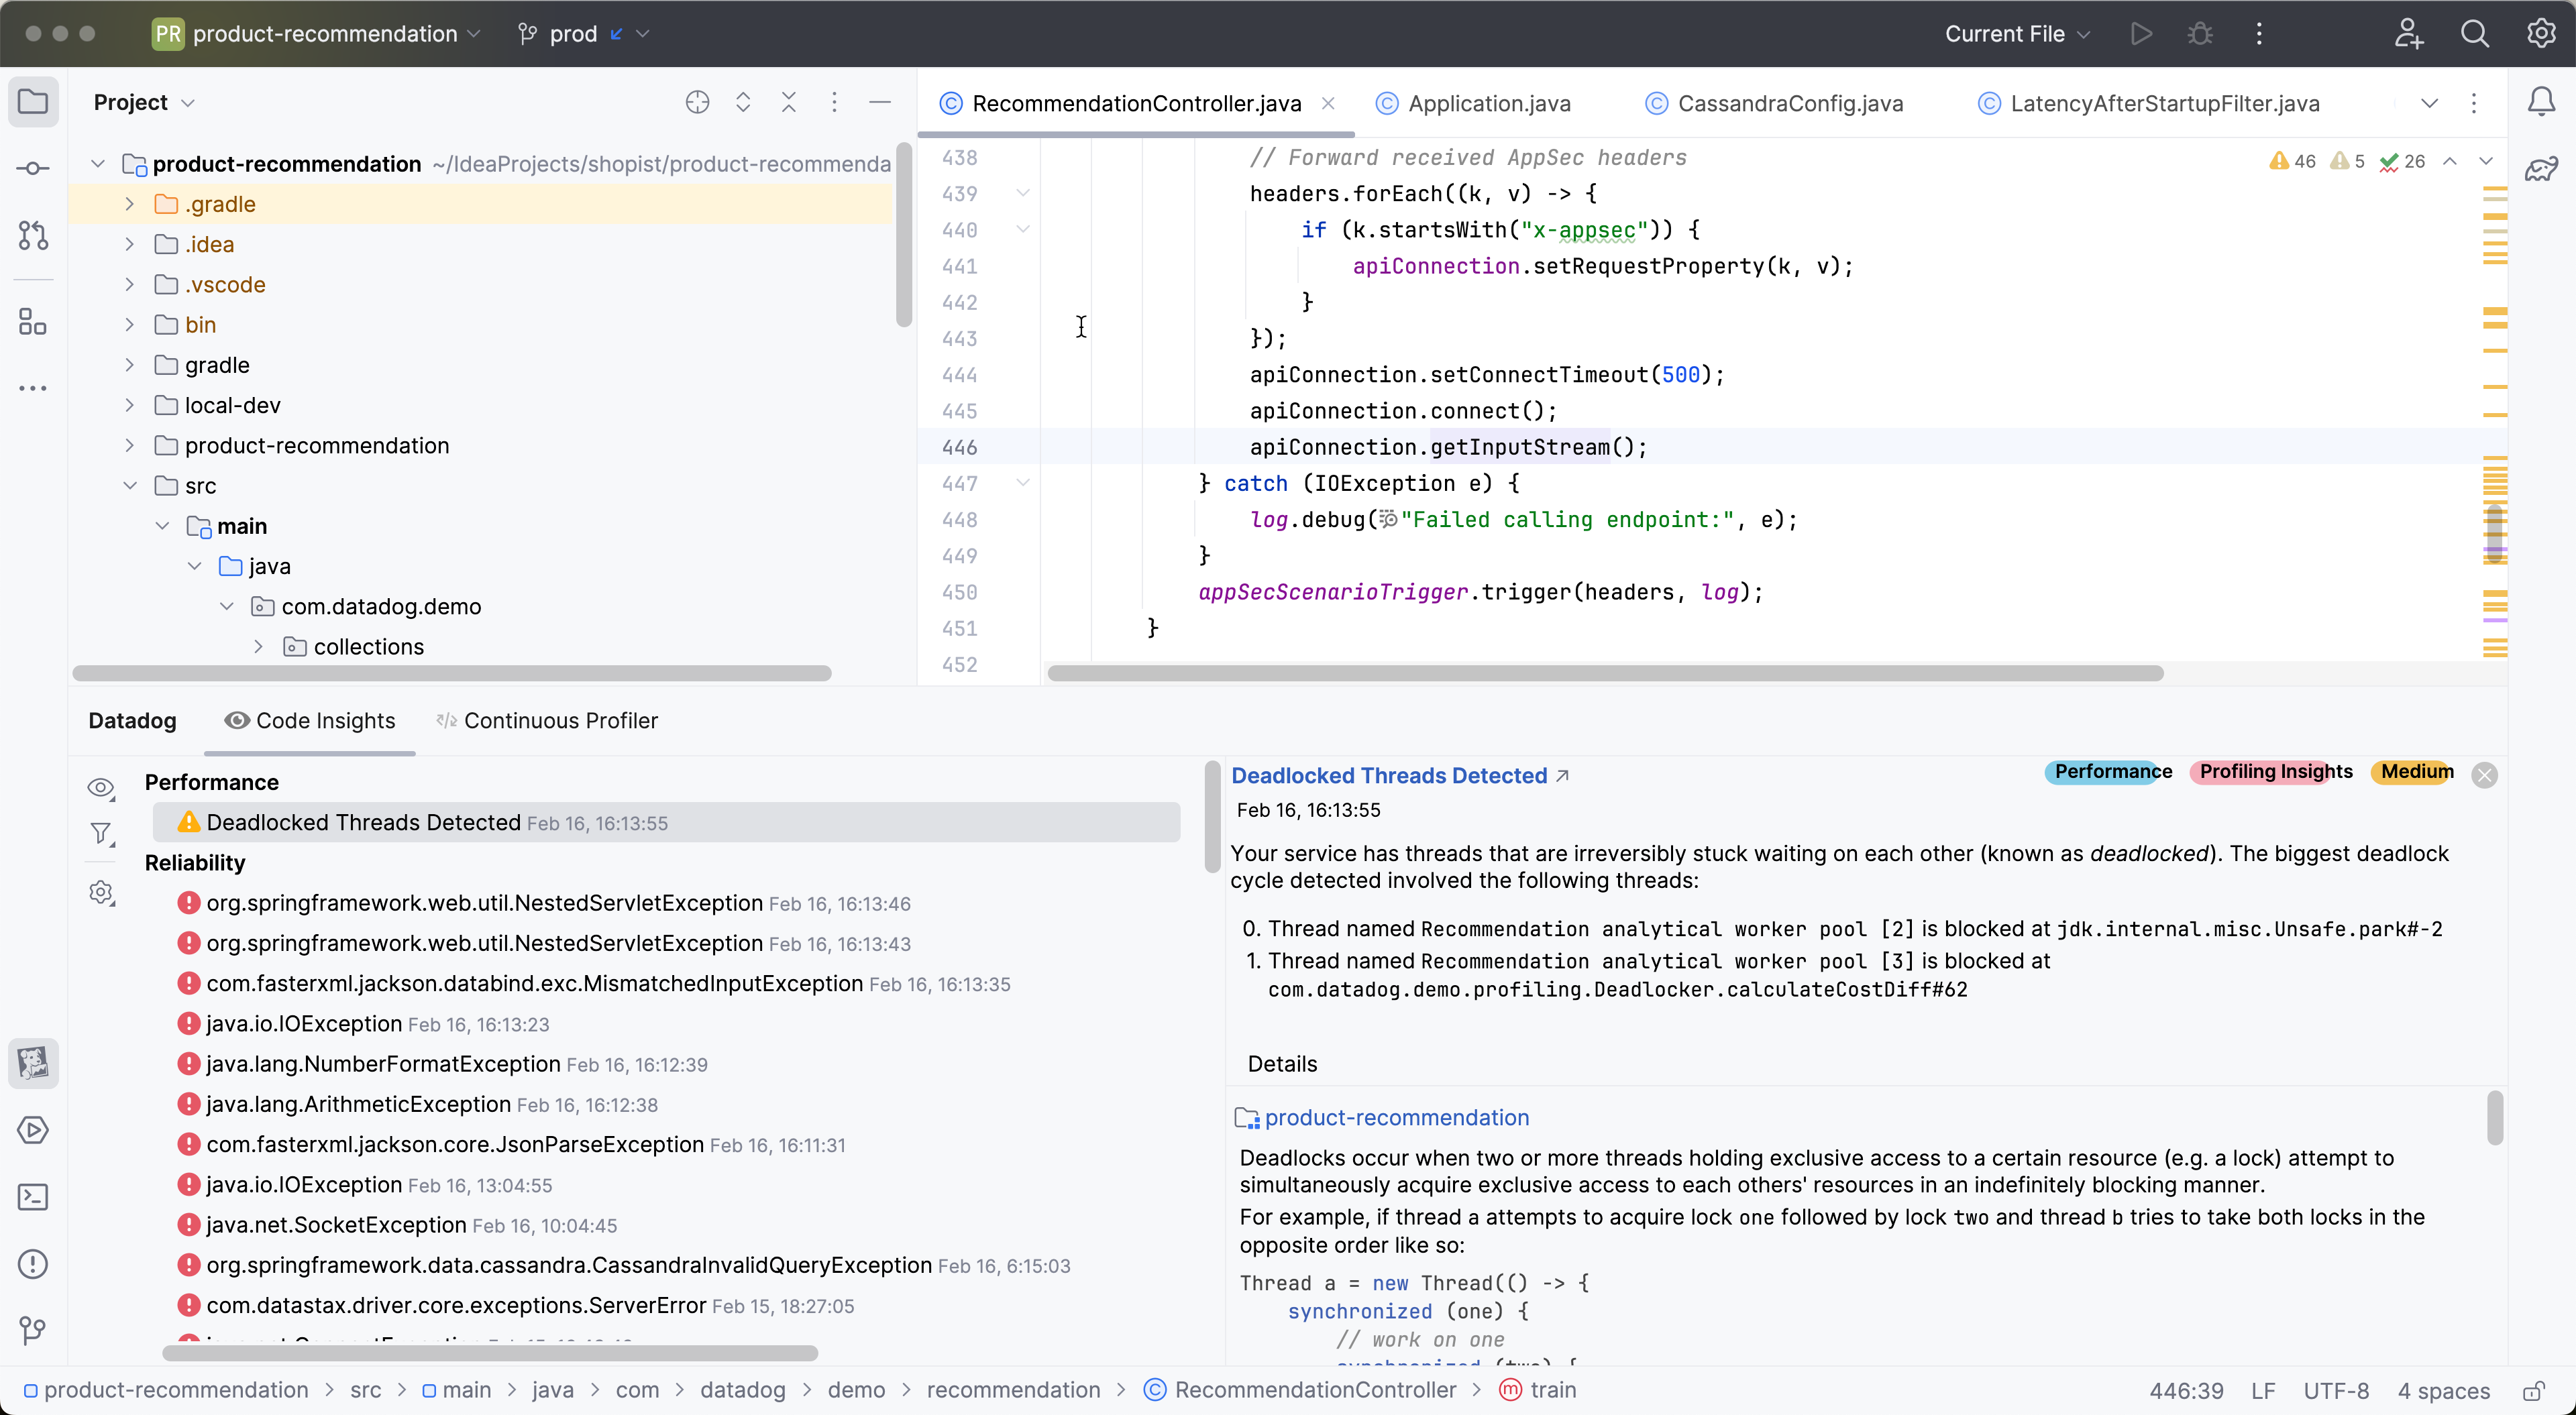The height and width of the screenshot is (1415, 2576).
Task: Open the Datadog tool window icon
Action: pos(33,1063)
